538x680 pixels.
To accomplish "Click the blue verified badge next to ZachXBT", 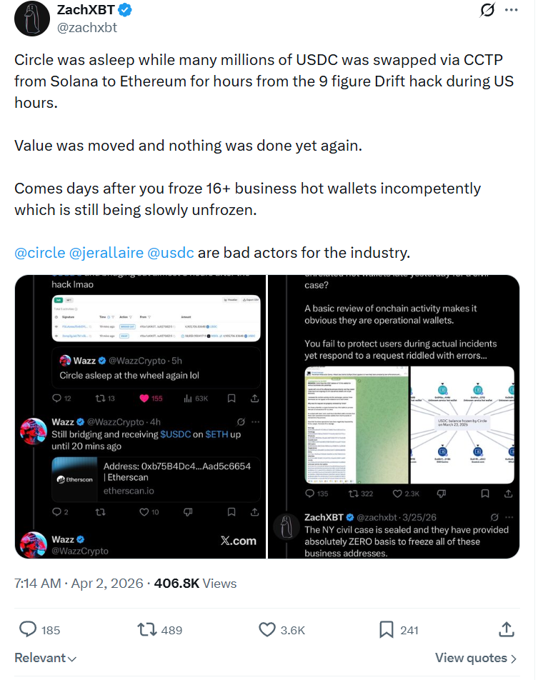I will point(126,11).
